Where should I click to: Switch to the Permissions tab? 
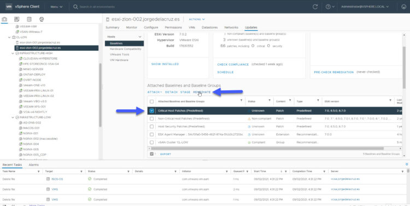coord(173,27)
